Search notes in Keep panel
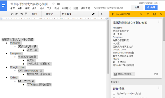Image resolution: width=165 pixels, height=98 pixels. pos(142,14)
